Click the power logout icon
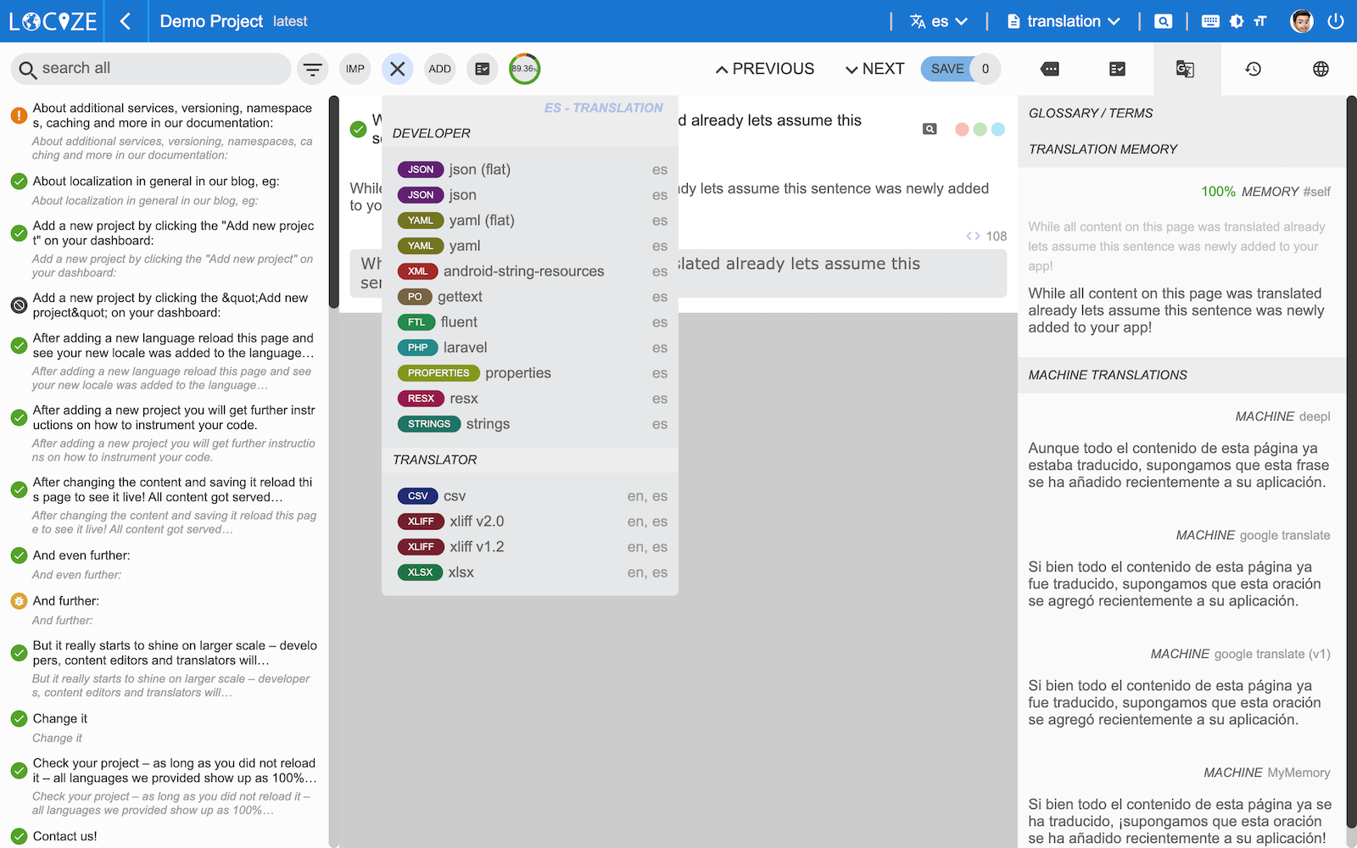This screenshot has width=1357, height=848. tap(1336, 21)
